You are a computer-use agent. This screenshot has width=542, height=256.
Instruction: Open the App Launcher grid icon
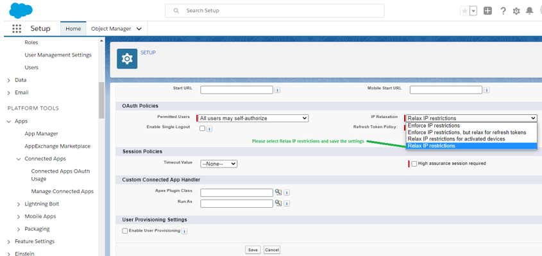(x=17, y=29)
